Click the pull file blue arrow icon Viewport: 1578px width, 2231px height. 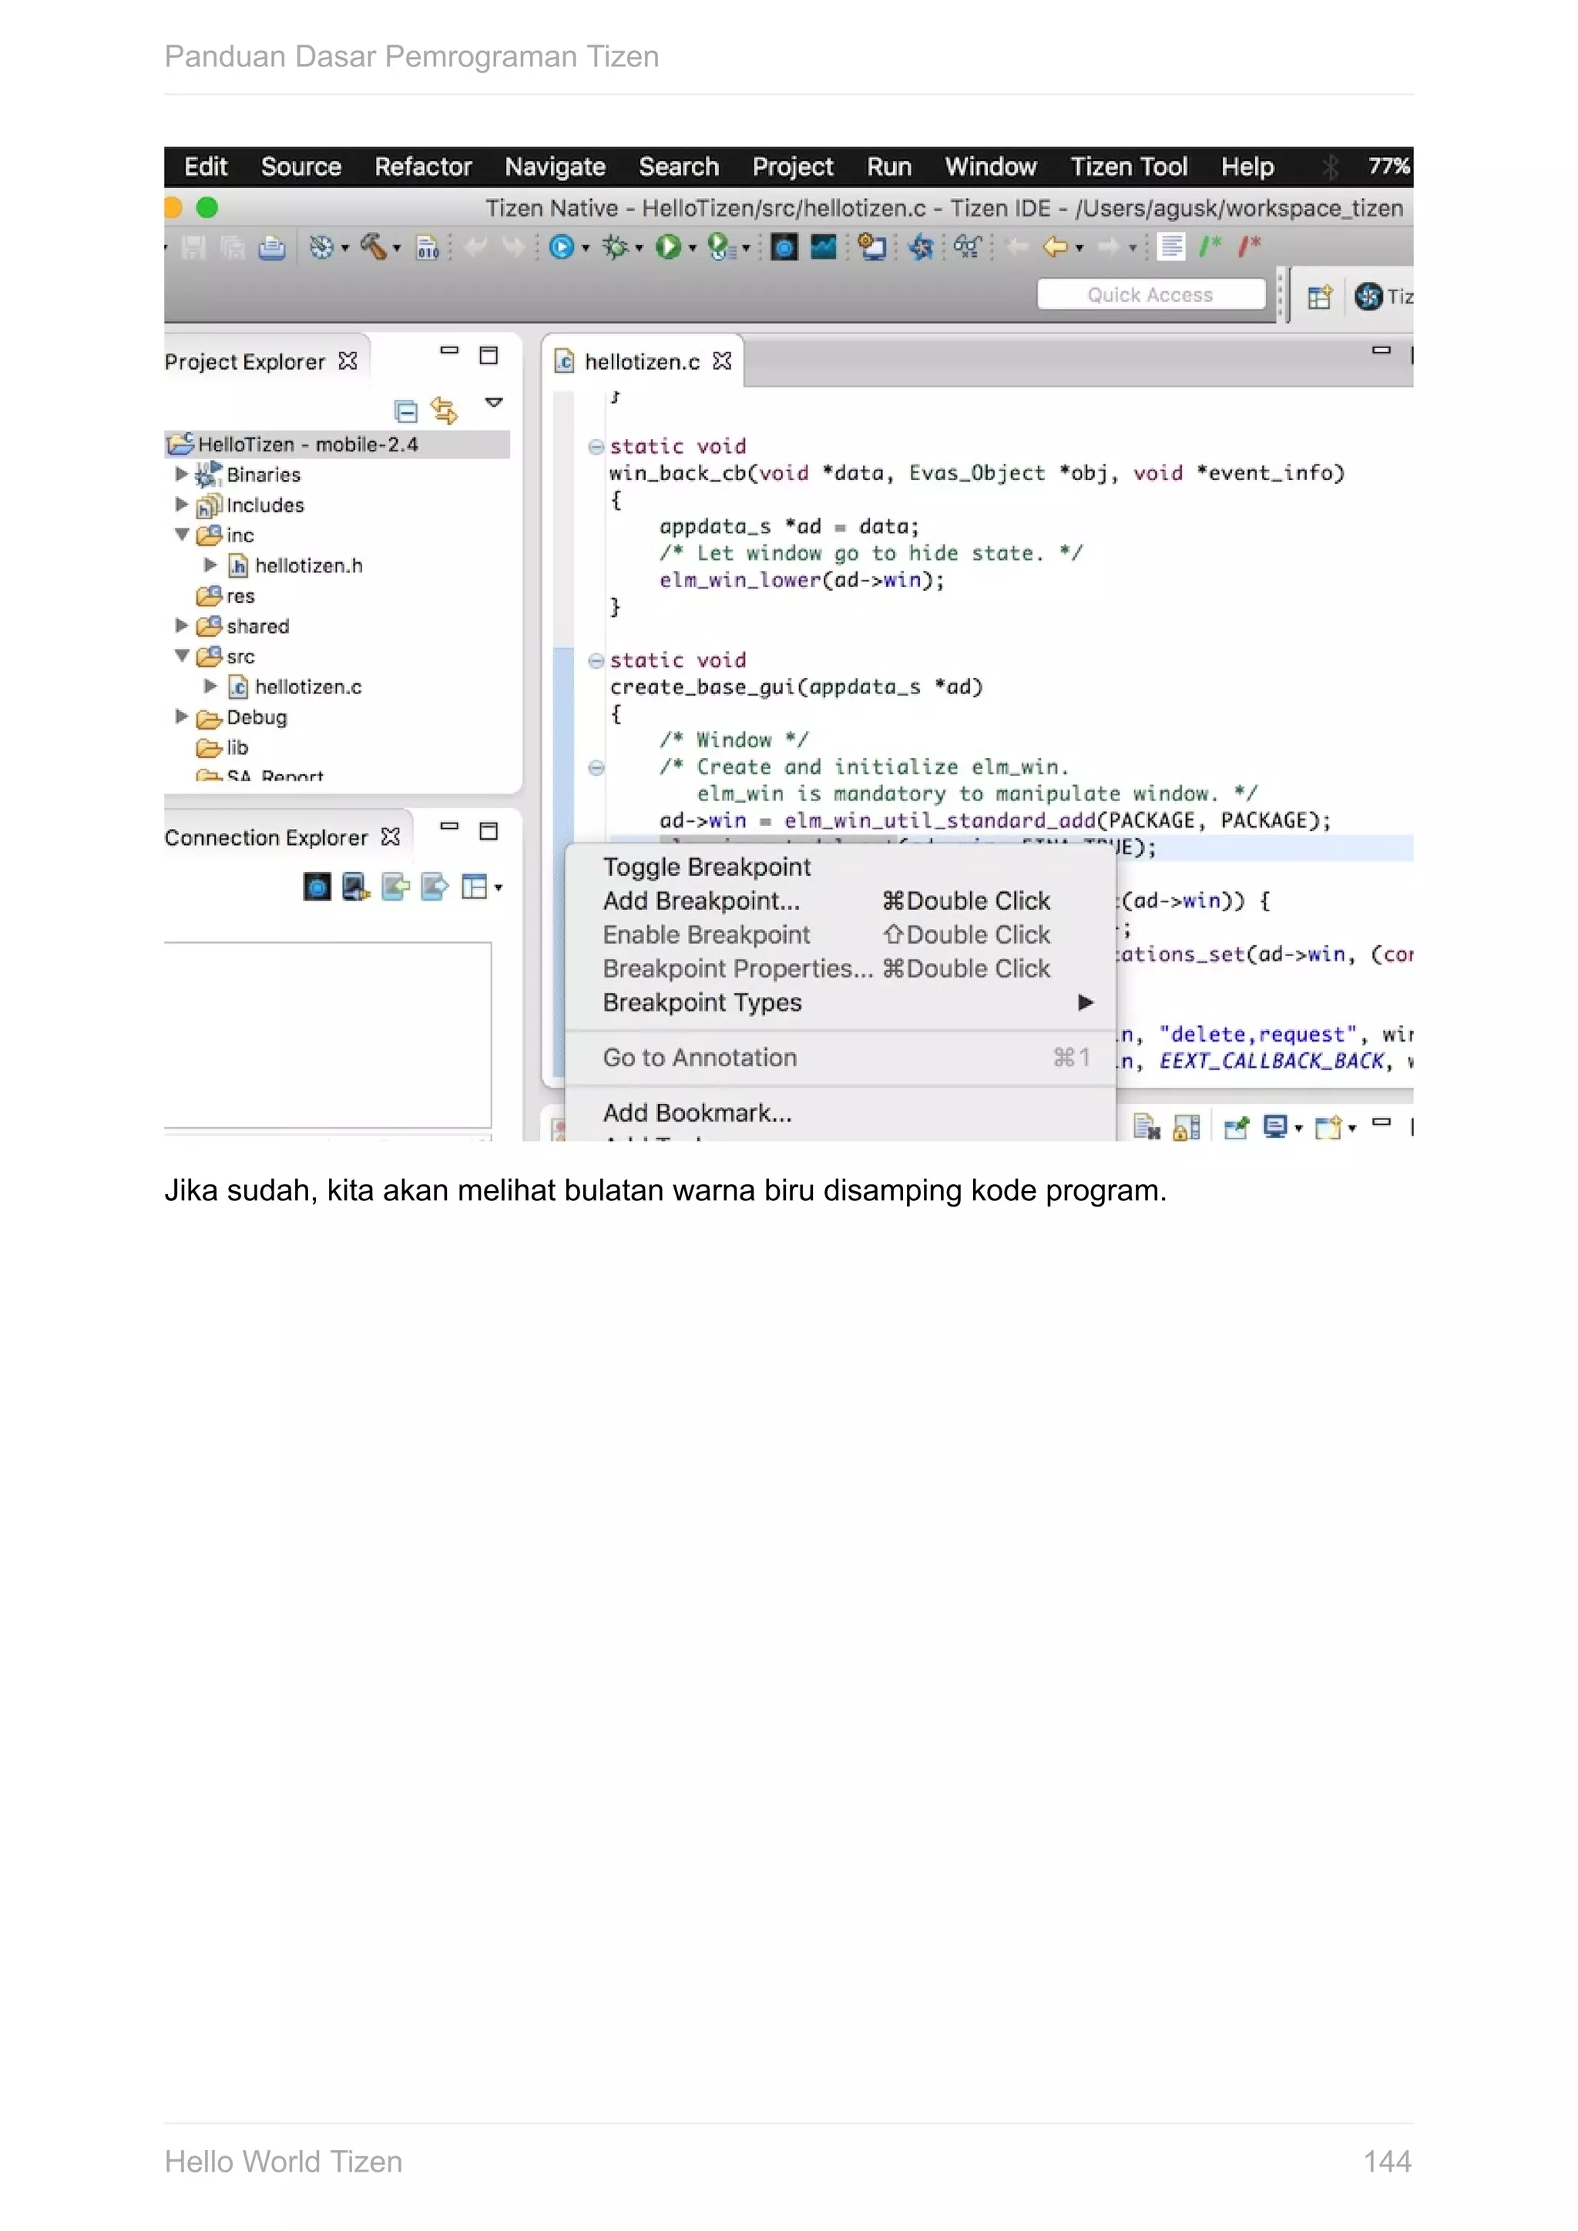[435, 886]
